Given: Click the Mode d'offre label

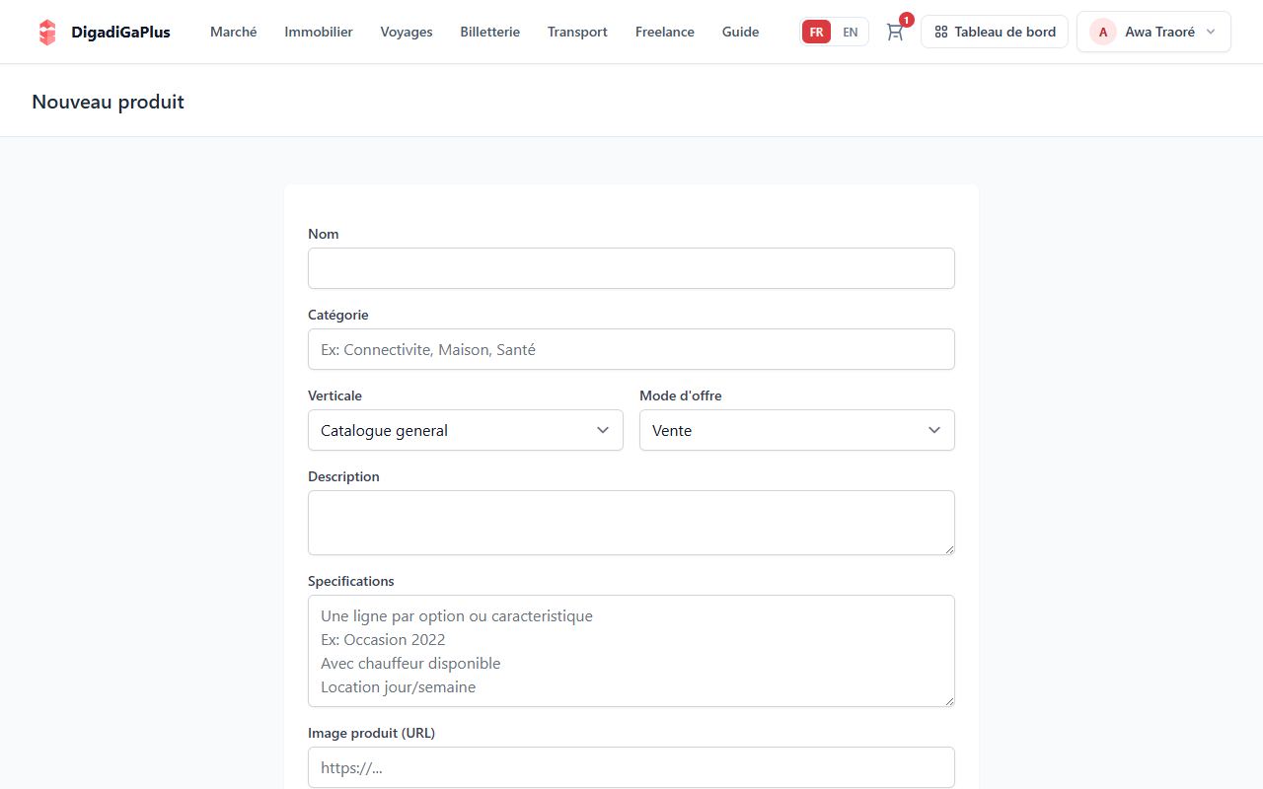Looking at the screenshot, I should pyautogui.click(x=681, y=395).
